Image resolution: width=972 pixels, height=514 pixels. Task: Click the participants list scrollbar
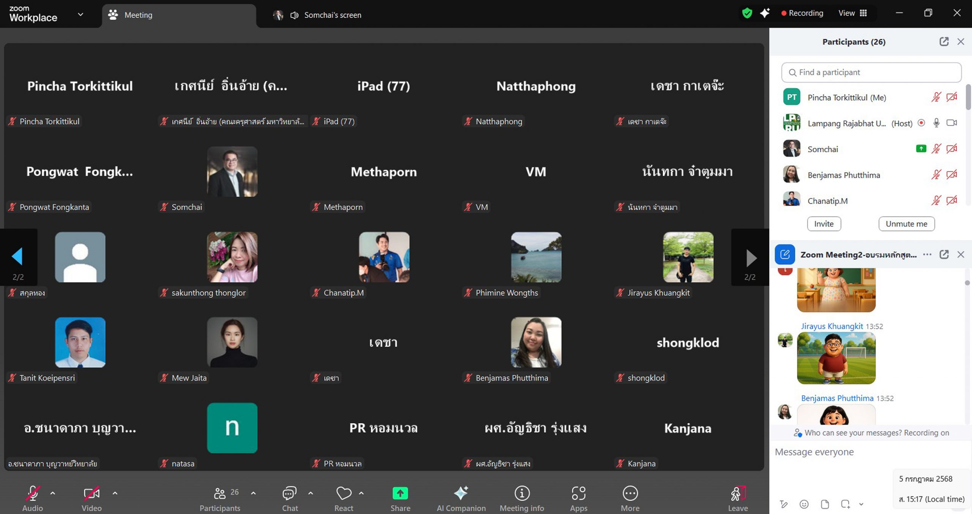[968, 97]
